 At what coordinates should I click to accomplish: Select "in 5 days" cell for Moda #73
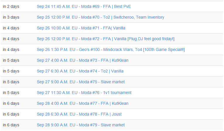pos(11,61)
